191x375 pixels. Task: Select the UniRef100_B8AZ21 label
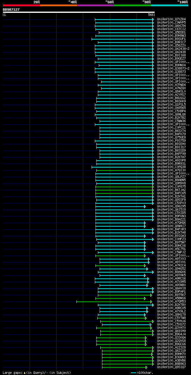click(x=171, y=220)
